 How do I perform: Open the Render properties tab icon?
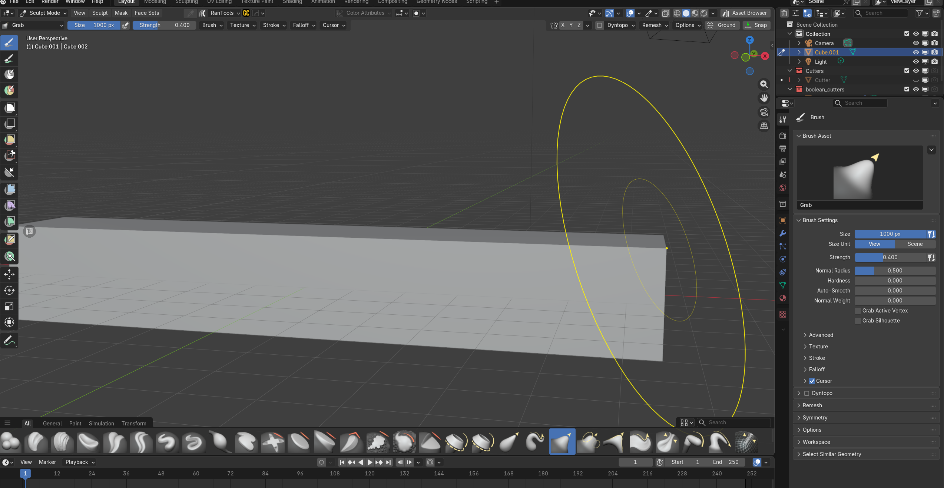click(x=782, y=136)
